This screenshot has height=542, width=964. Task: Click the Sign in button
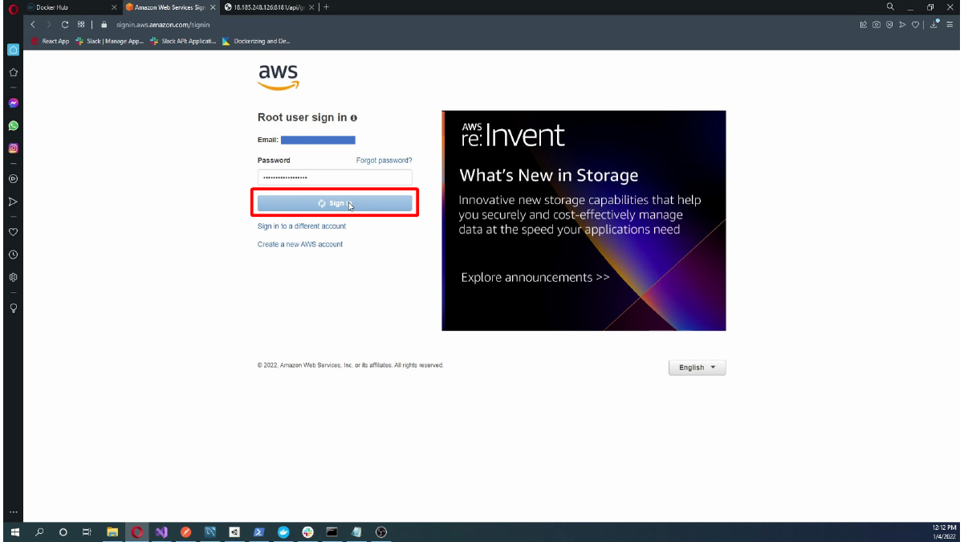335,203
